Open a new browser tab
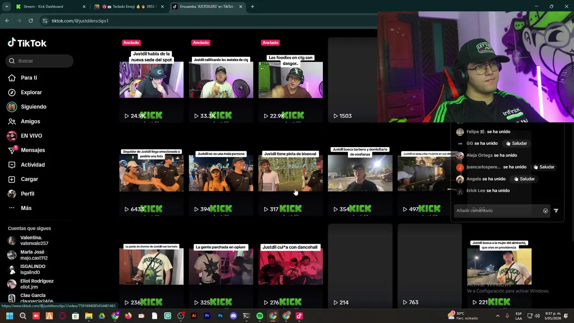Viewport: 574px width, 323px height. (252, 7)
